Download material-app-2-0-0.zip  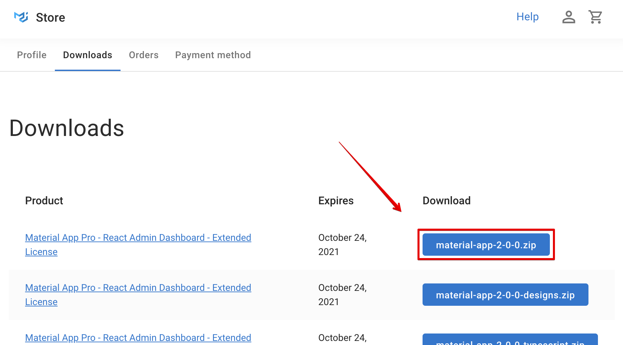tap(486, 245)
